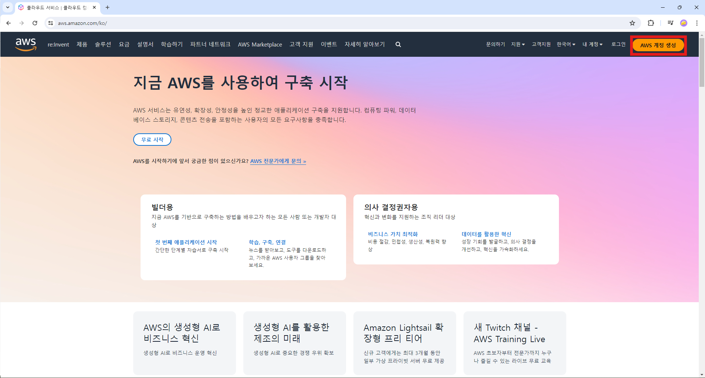Open the 학습하기 menu

172,44
